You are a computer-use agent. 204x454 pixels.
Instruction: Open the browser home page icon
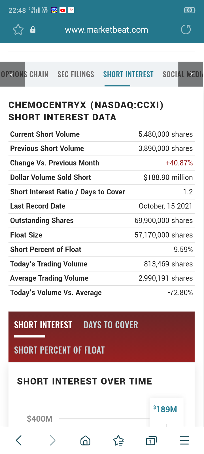pyautogui.click(x=85, y=440)
